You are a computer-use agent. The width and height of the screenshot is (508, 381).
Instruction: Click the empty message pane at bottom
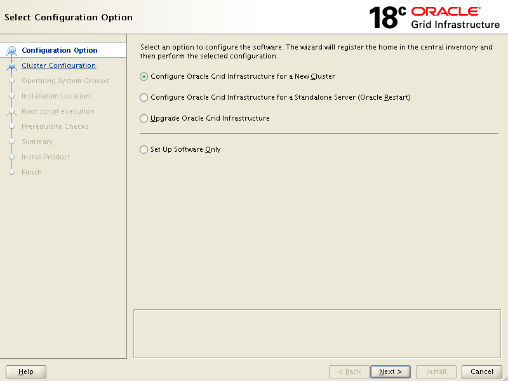[317, 334]
